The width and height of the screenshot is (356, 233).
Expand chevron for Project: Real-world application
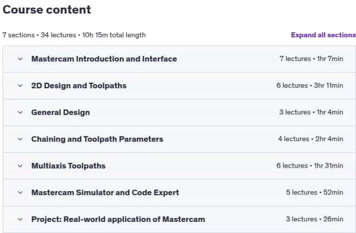pyautogui.click(x=20, y=219)
